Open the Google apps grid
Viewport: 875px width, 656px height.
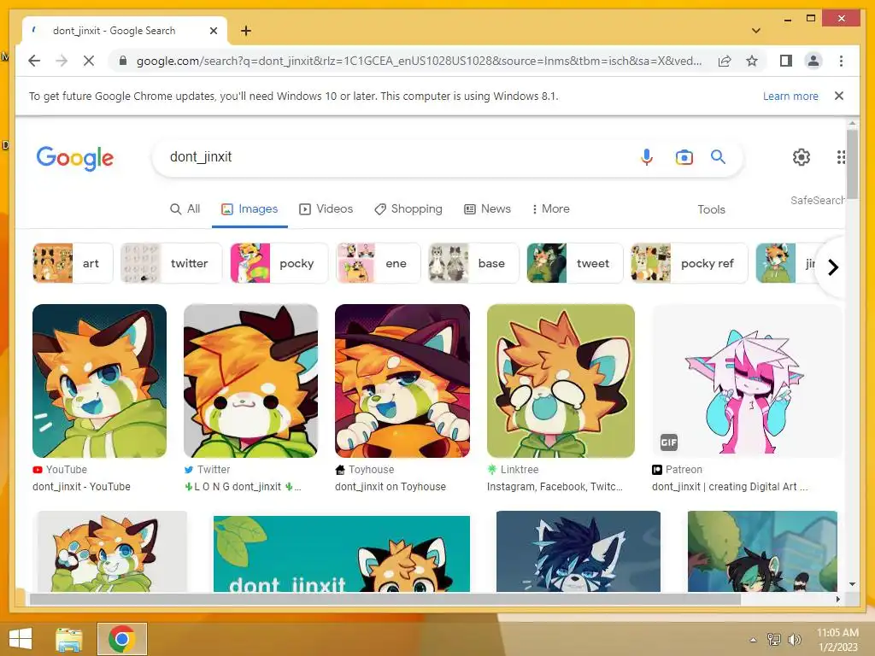point(841,157)
